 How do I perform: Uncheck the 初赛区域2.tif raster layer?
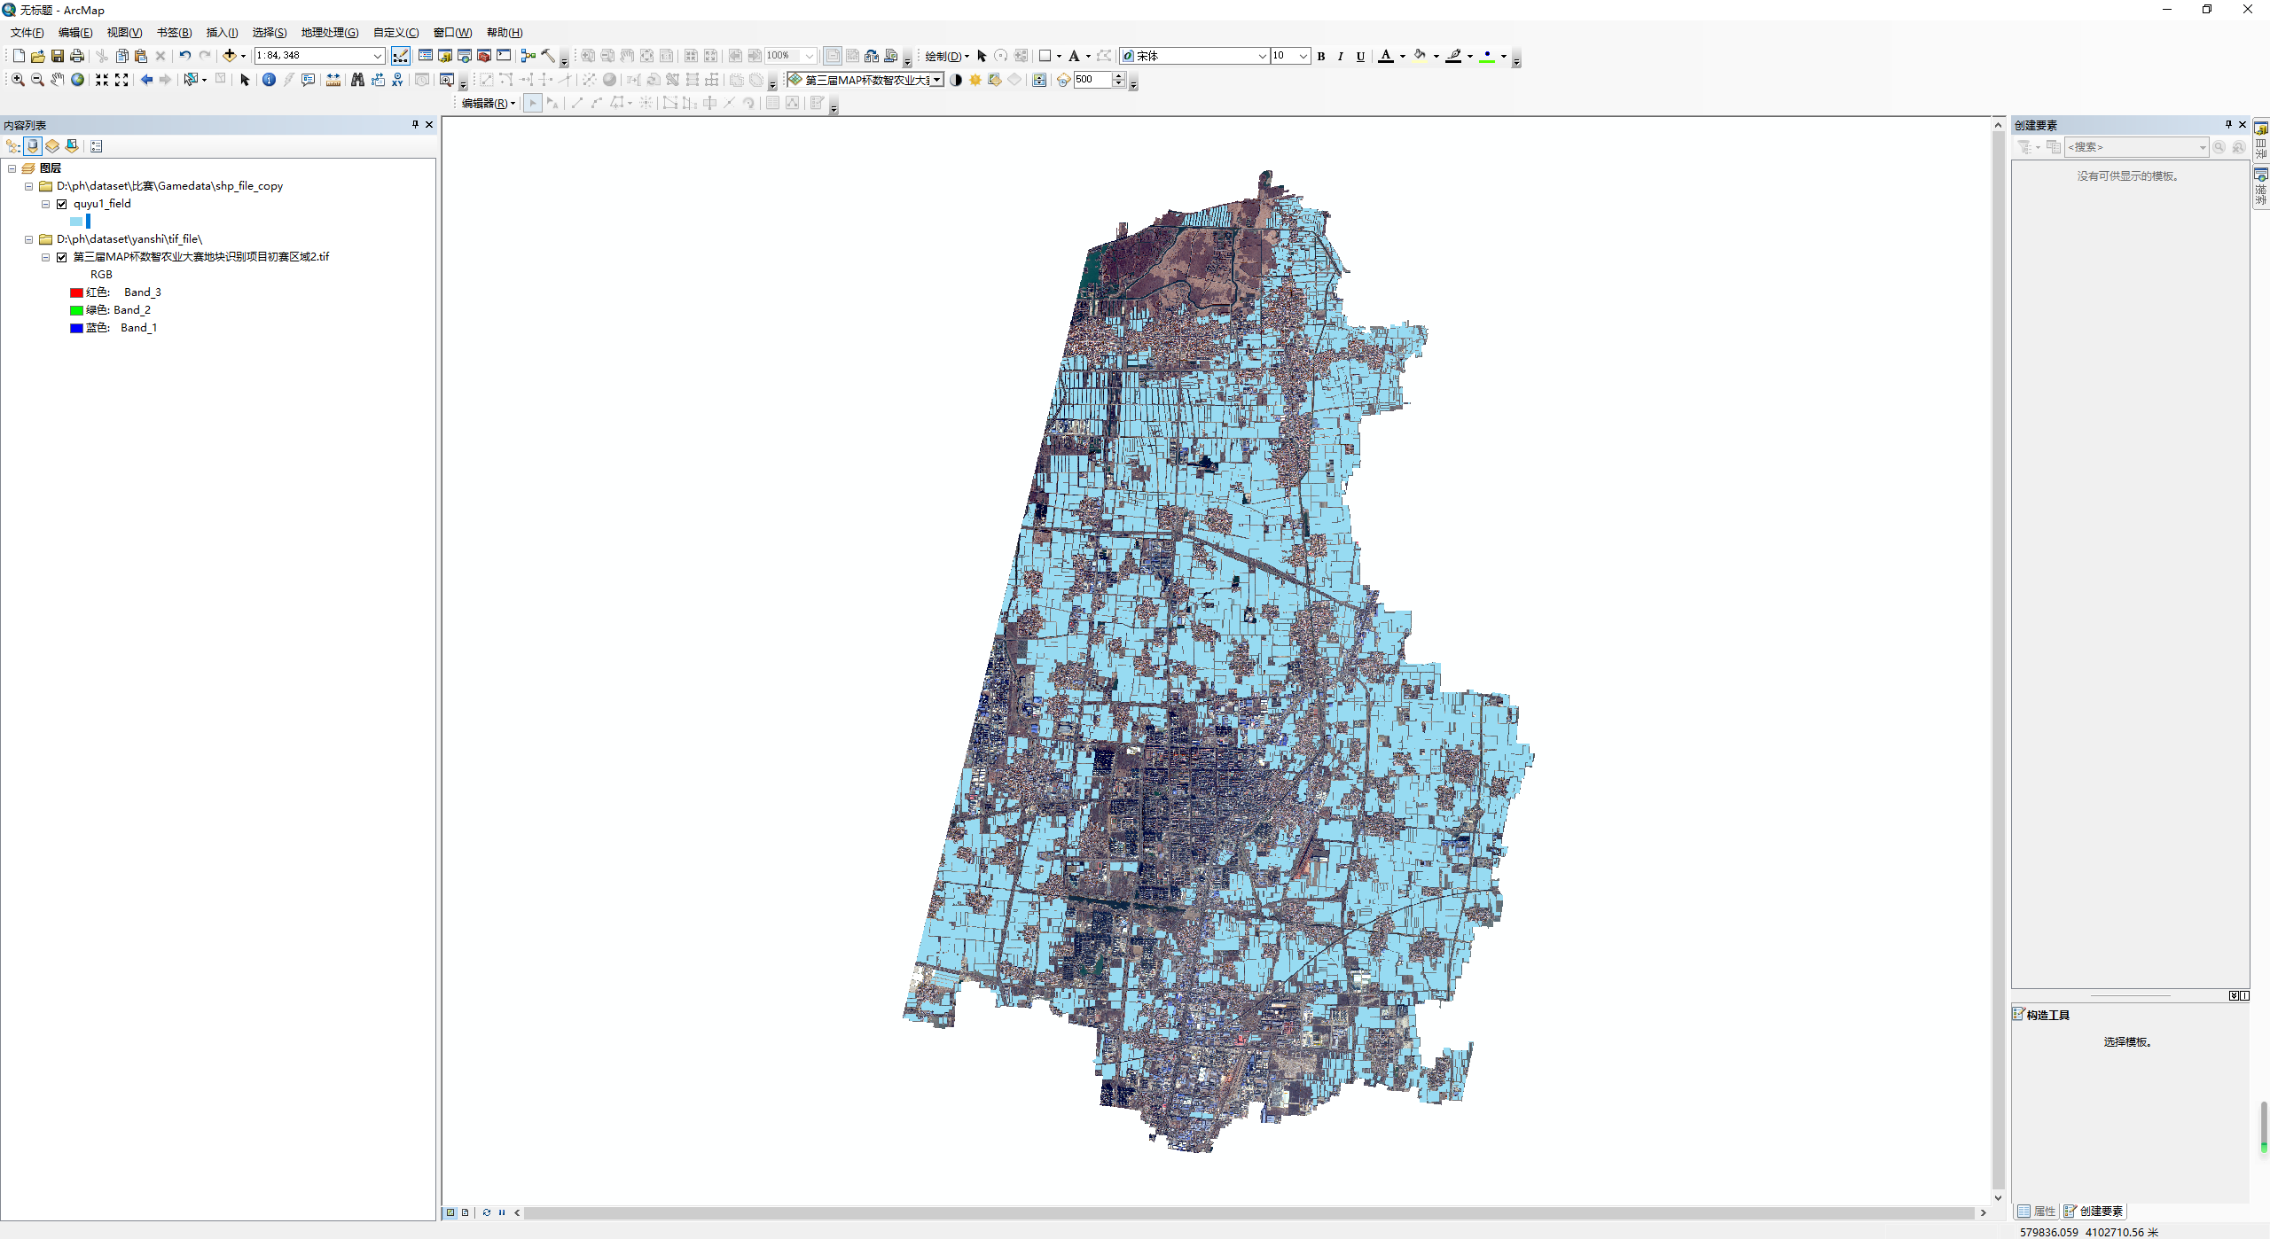[x=62, y=257]
